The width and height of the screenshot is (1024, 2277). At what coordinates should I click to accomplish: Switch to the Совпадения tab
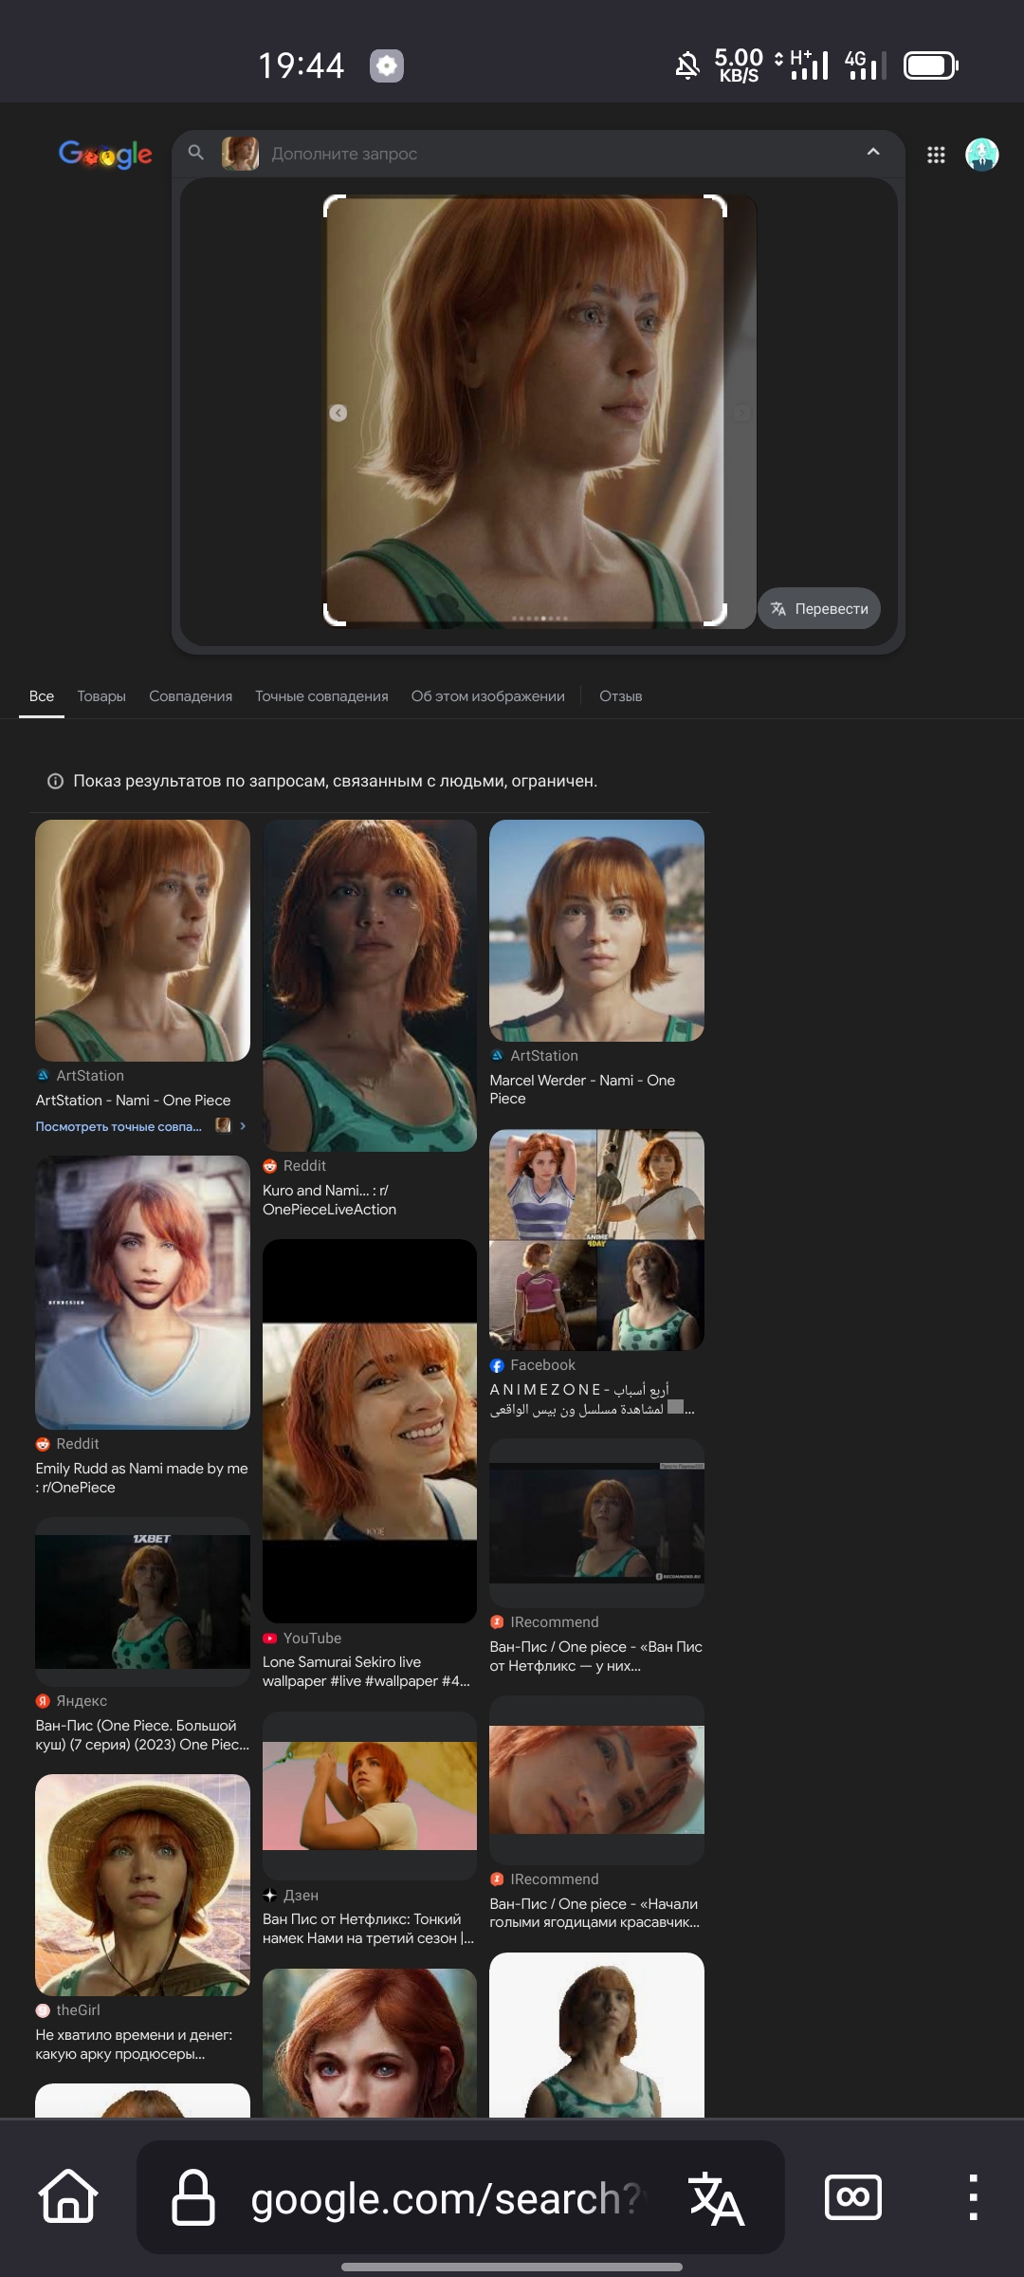(191, 696)
